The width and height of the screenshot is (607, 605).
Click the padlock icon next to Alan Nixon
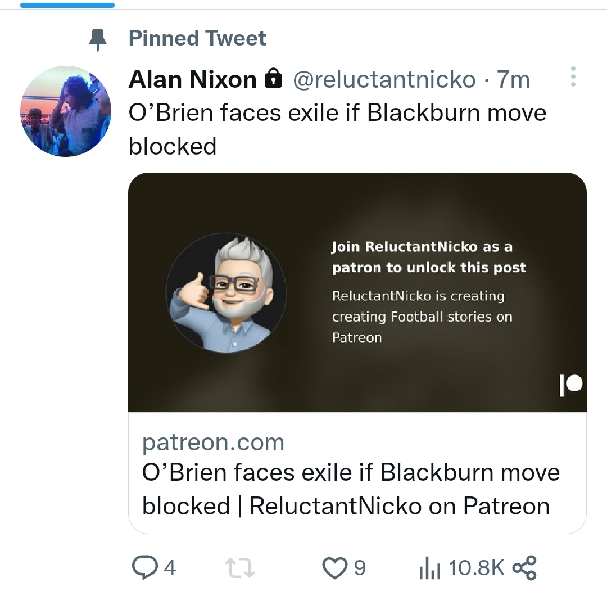(273, 80)
